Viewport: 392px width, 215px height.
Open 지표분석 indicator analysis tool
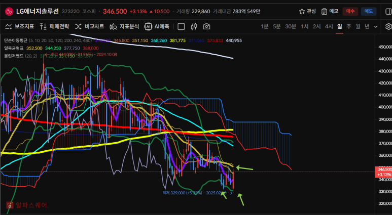coord(124,26)
